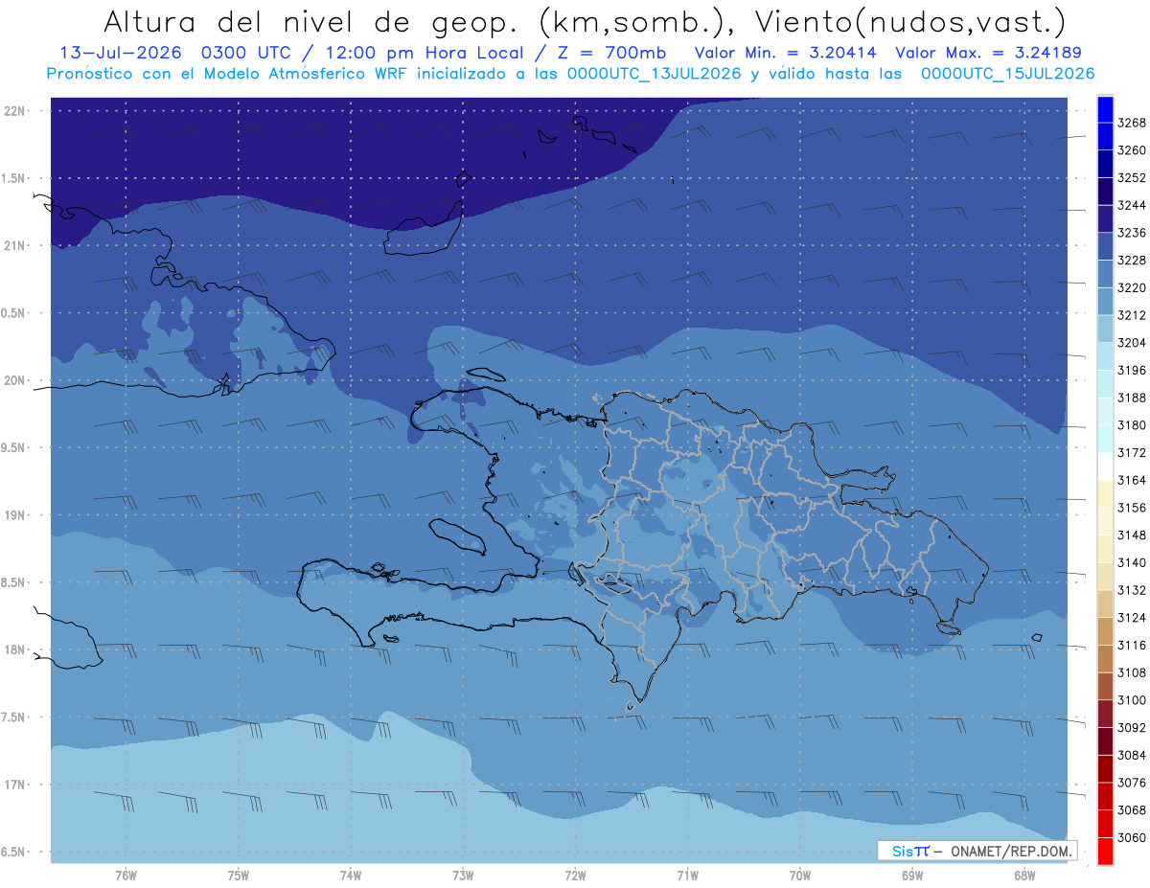Screen dimensions: 1150x888
Task: Click the '68W' longitude label
Action: pyautogui.click(x=1024, y=875)
